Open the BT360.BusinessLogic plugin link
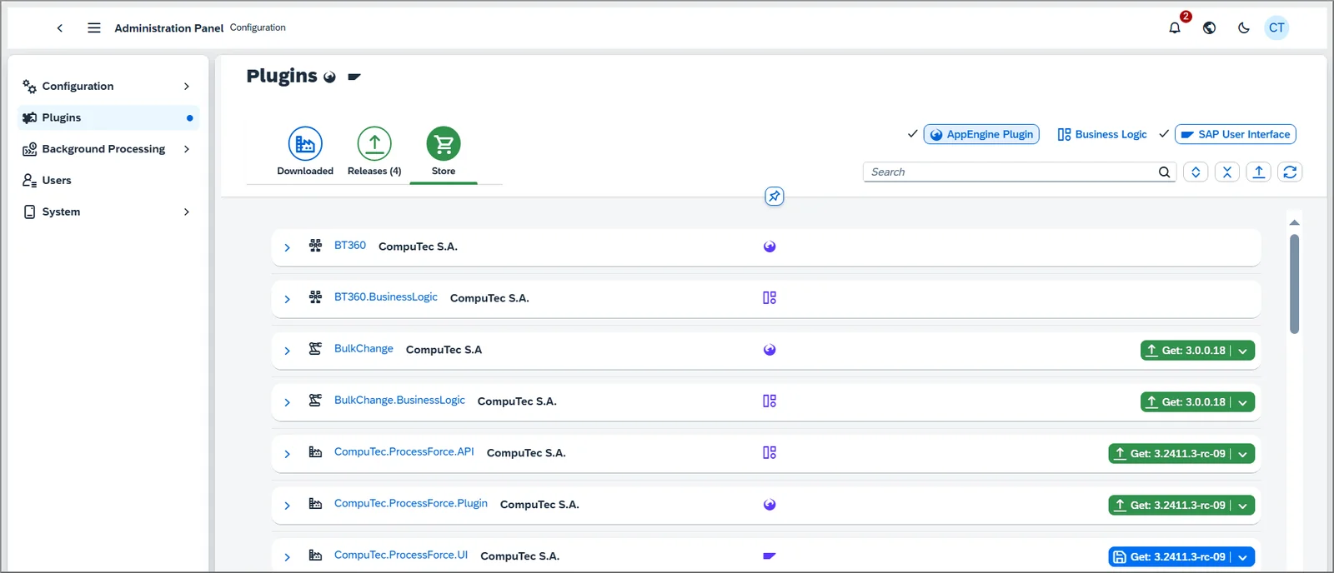Viewport: 1334px width, 573px height. coord(386,297)
